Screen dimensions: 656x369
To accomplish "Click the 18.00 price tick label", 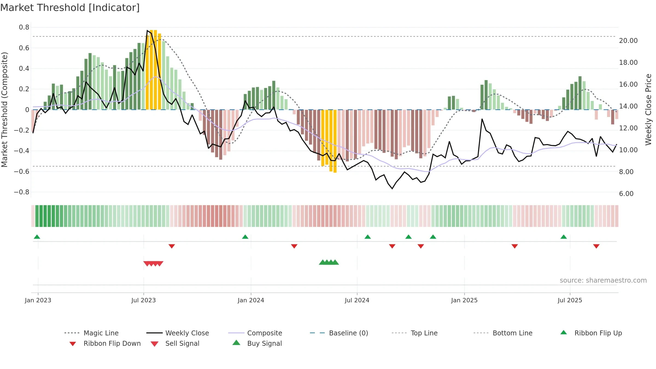I will point(628,62).
